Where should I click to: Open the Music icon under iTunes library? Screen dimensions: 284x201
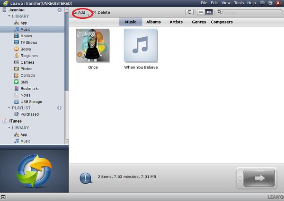click(17, 141)
